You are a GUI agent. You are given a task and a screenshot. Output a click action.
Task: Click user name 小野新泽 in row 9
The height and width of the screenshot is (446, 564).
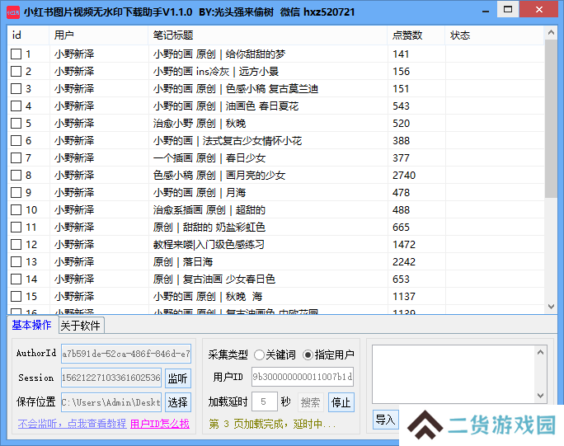(74, 192)
